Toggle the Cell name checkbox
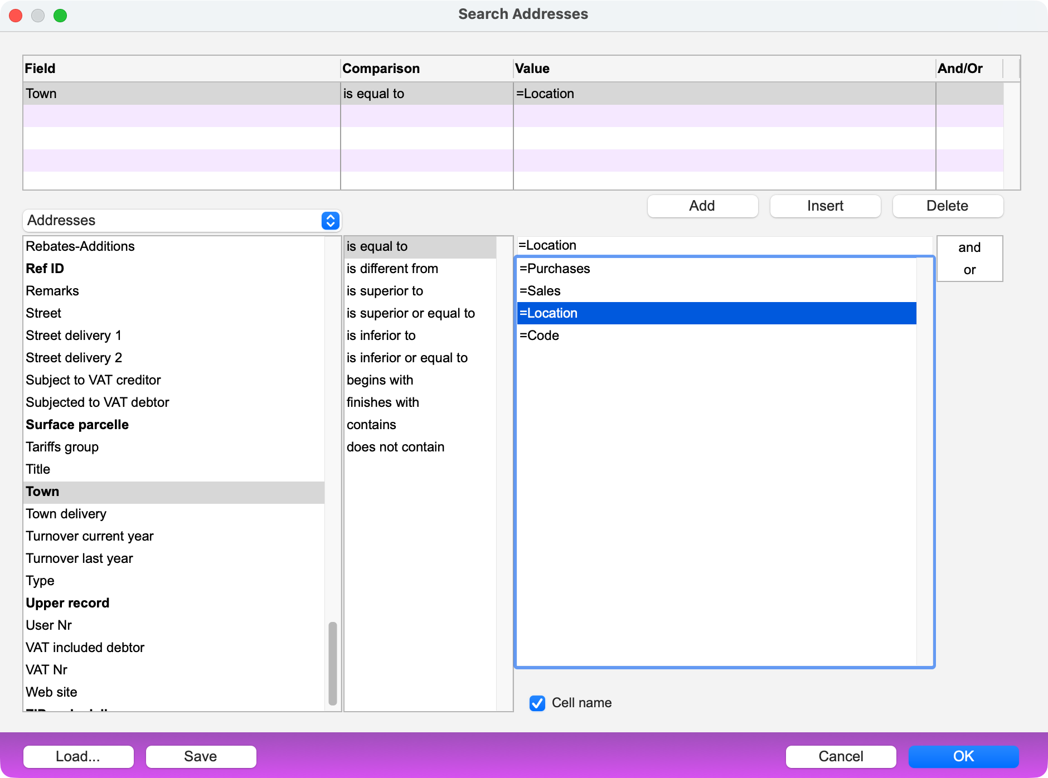The height and width of the screenshot is (778, 1048). click(537, 703)
